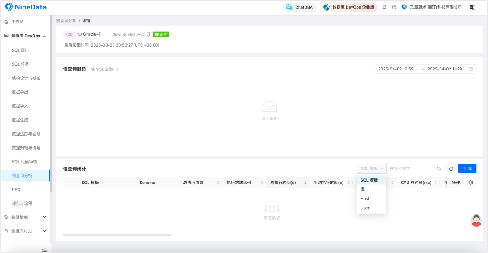Click the 正常 status badge
This screenshot has height=253, width=488.
[x=161, y=34]
